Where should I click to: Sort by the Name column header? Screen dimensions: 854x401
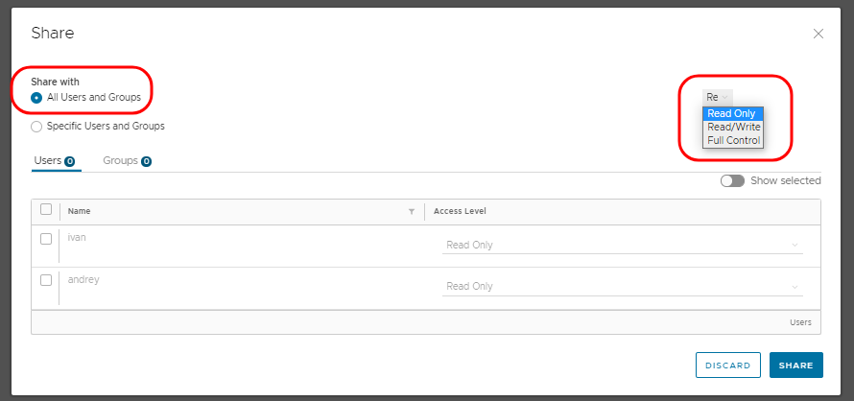[x=80, y=211]
